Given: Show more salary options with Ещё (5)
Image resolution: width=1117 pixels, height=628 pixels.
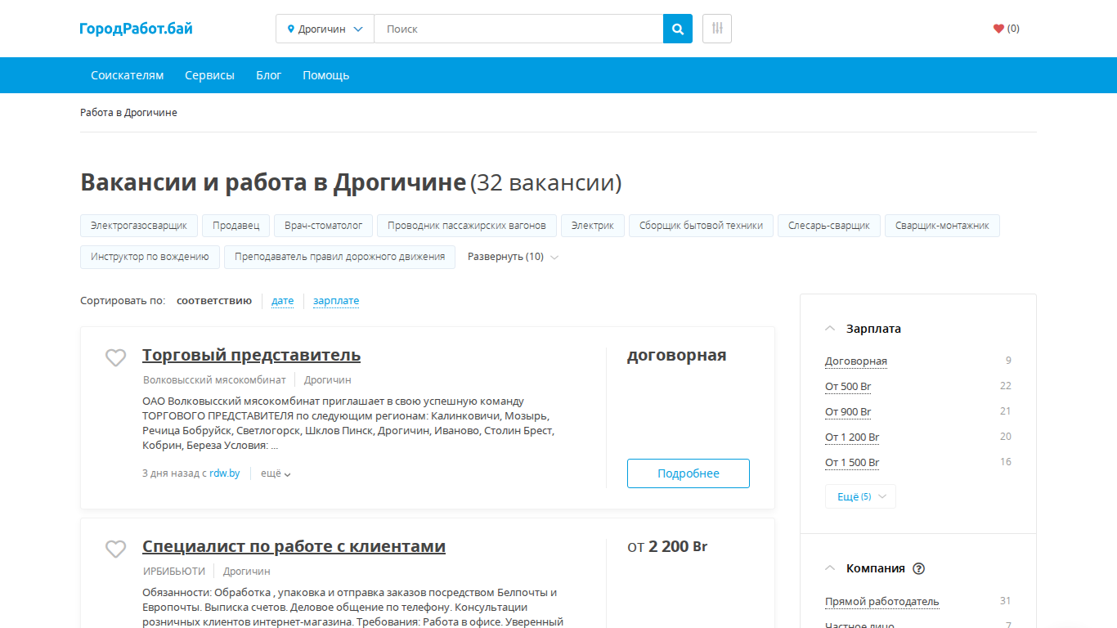Looking at the screenshot, I should click(860, 496).
